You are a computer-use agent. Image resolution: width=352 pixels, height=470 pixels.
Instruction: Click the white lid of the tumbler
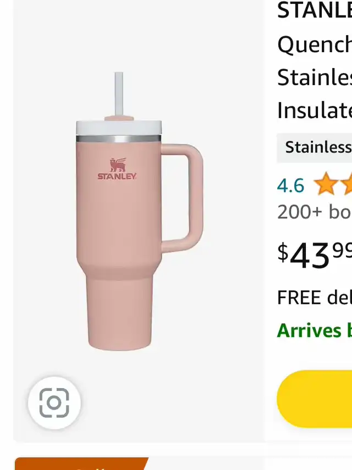119,128
